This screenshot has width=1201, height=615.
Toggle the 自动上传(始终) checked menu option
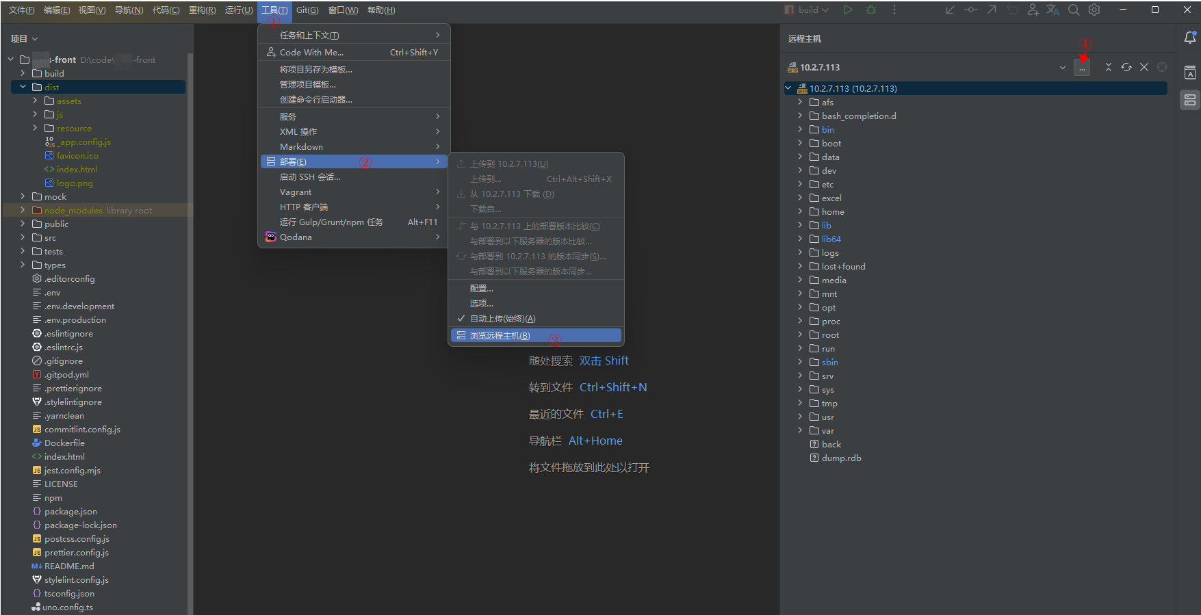[x=502, y=319]
